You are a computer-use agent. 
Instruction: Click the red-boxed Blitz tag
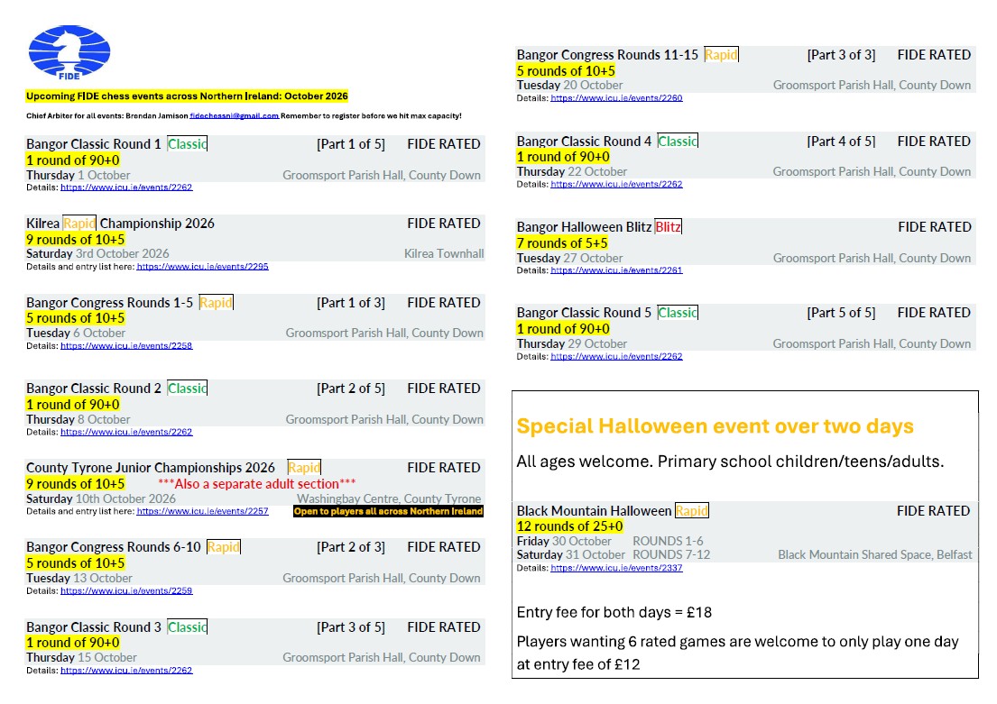pos(668,227)
